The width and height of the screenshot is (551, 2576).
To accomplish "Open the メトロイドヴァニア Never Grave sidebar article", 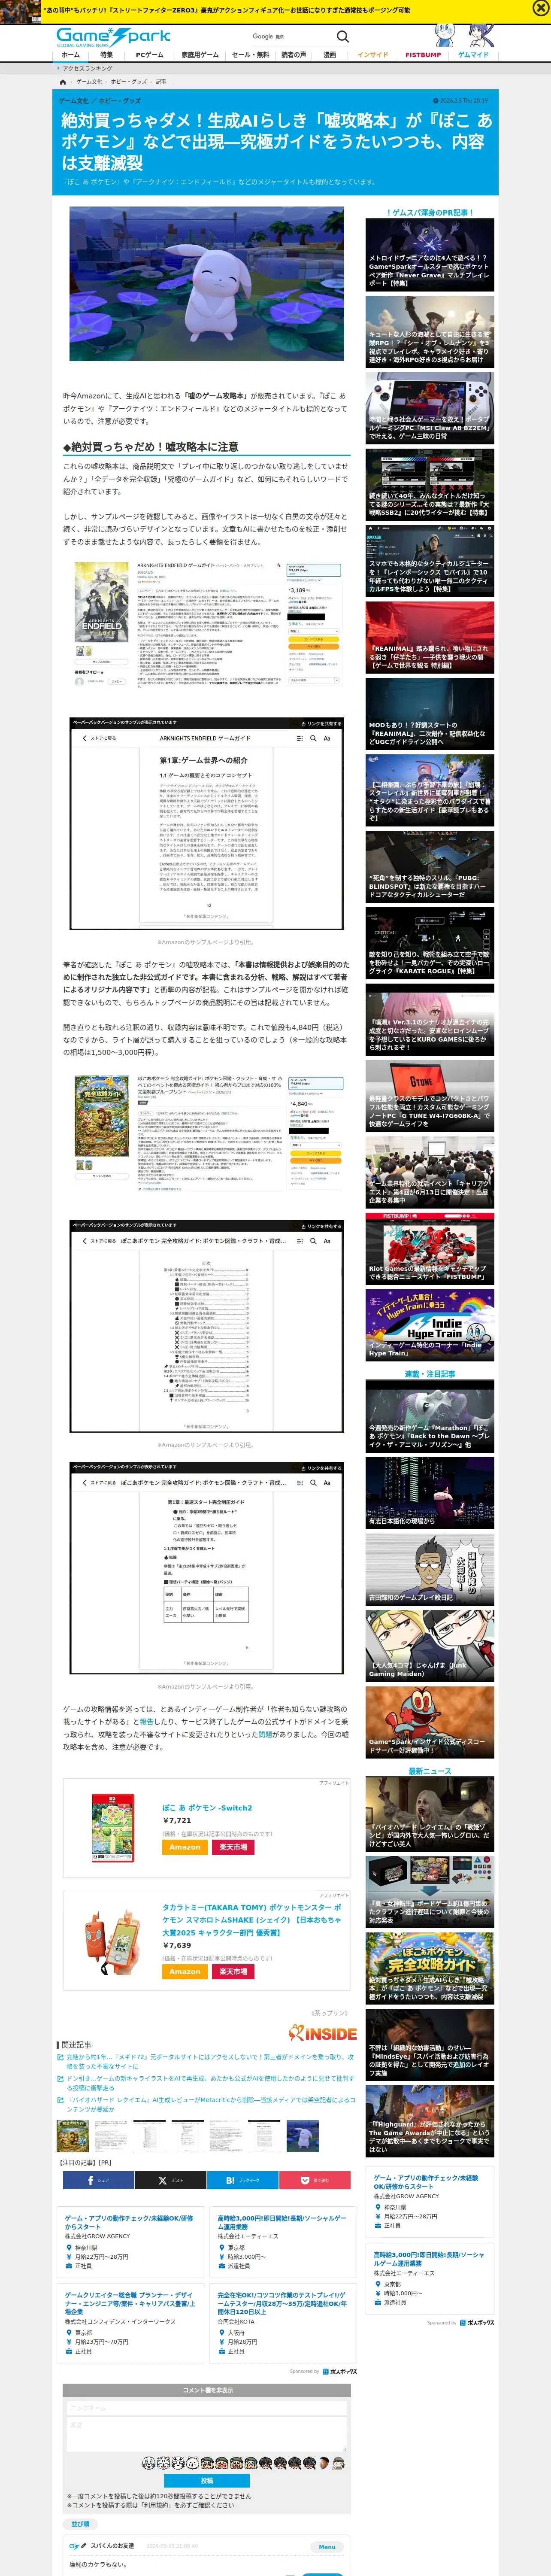I will point(429,254).
